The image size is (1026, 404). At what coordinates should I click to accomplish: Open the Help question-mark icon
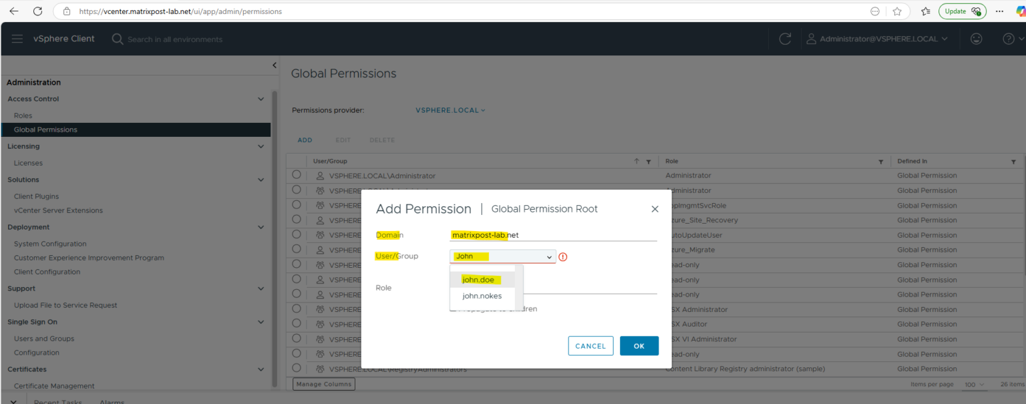coord(1008,38)
